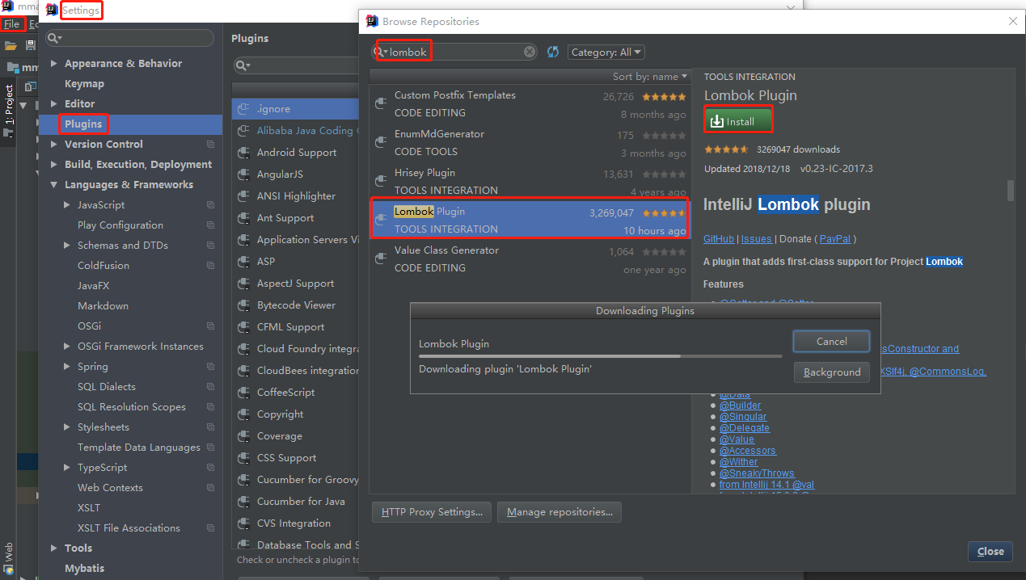The image size is (1026, 580).
Task: Expand the OSGi Framework Instances node
Action: (x=67, y=347)
